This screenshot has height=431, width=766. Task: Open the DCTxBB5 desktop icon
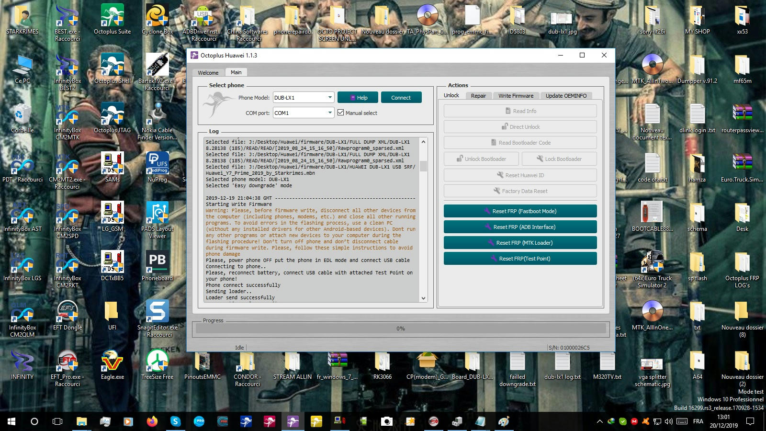(x=112, y=266)
